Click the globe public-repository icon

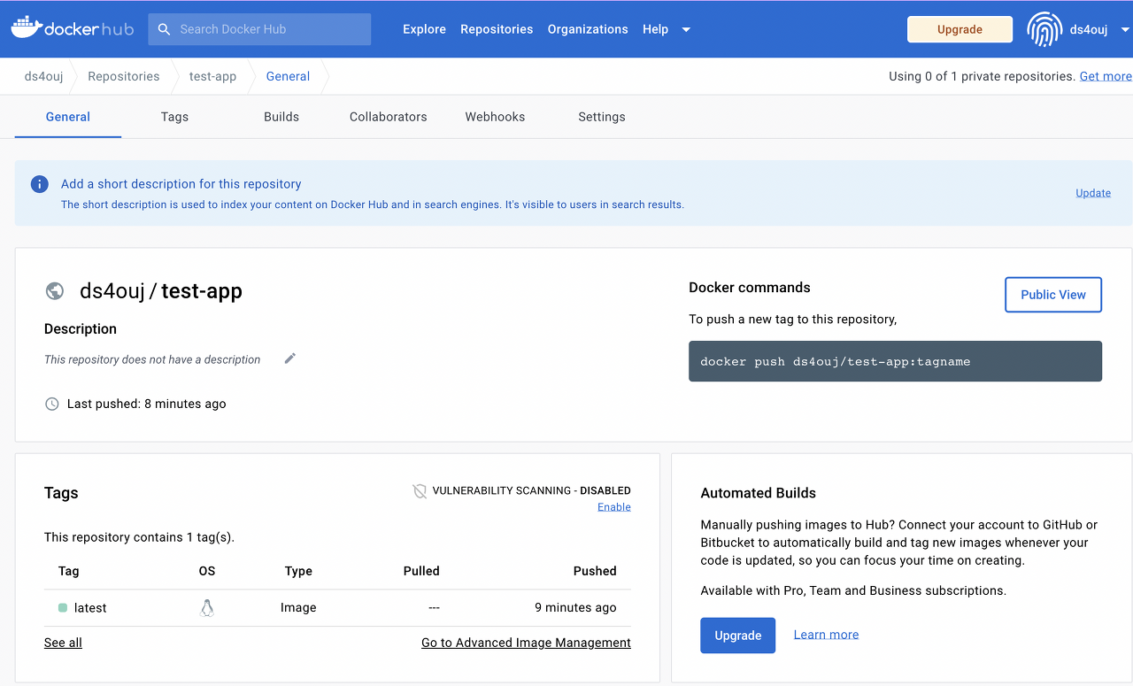tap(55, 291)
